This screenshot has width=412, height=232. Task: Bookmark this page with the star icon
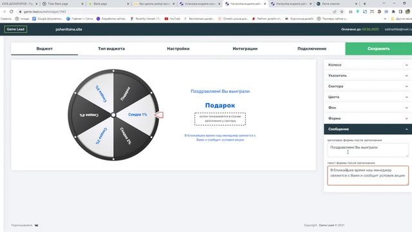click(x=342, y=12)
